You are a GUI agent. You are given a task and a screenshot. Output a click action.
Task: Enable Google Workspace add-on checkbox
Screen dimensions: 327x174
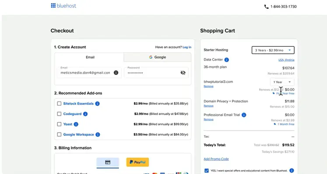(x=59, y=135)
